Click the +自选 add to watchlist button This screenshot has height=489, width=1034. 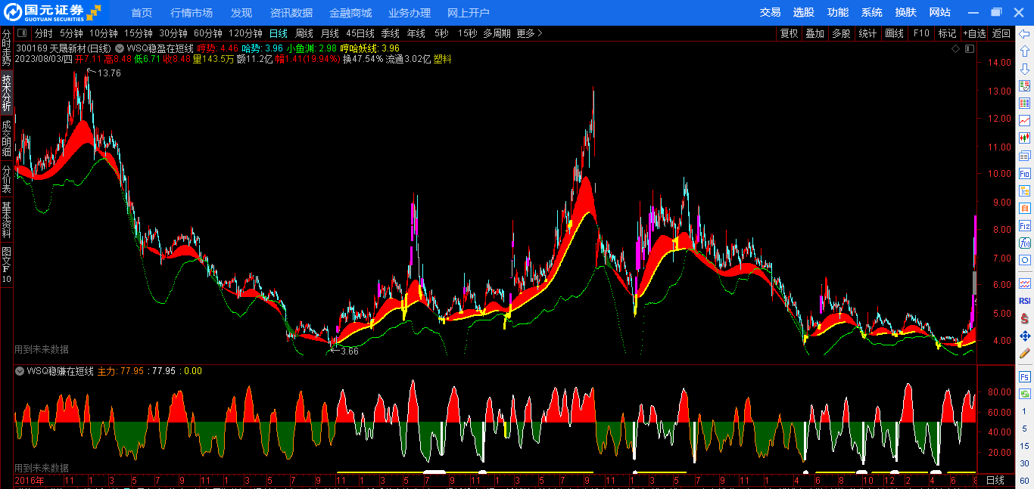974,33
